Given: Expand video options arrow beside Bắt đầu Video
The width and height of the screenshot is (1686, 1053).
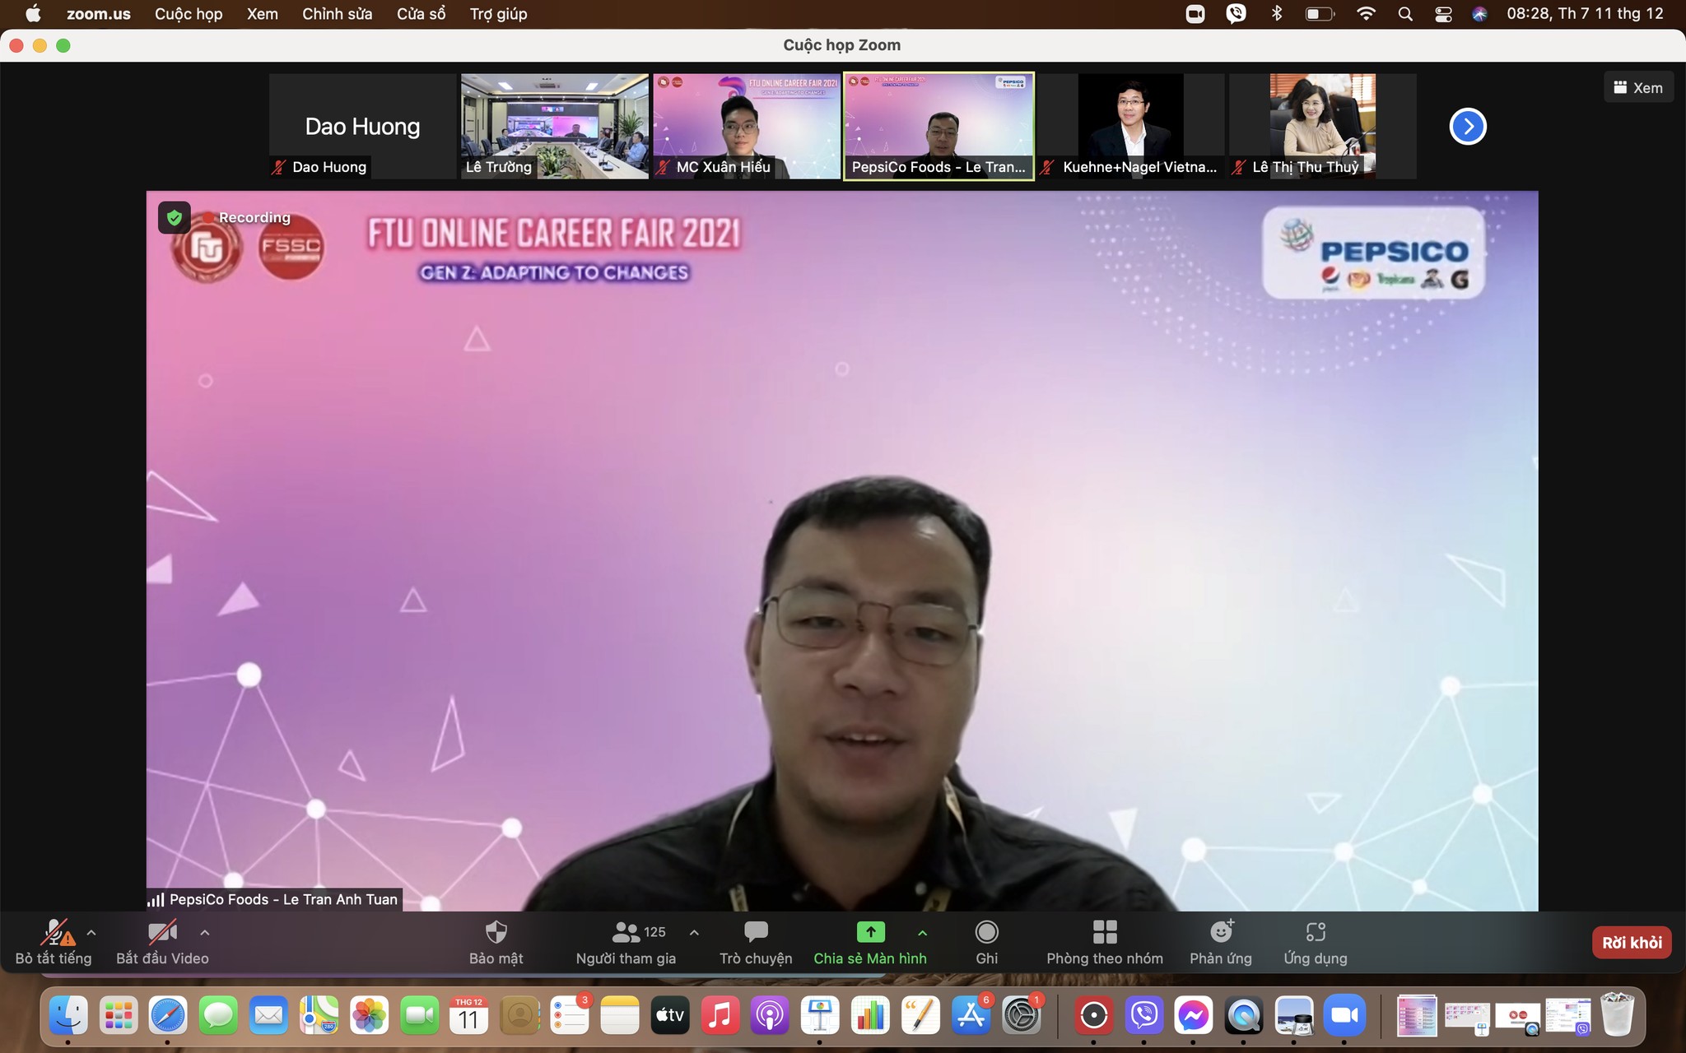Looking at the screenshot, I should pos(205,933).
